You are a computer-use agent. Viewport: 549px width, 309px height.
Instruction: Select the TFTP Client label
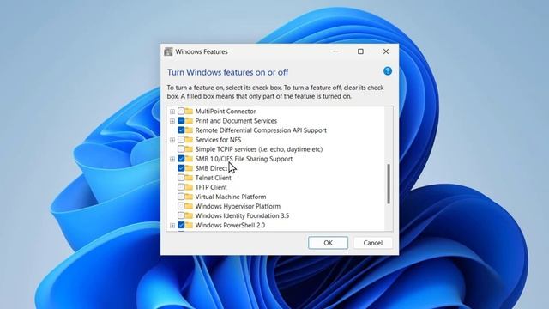click(x=211, y=187)
